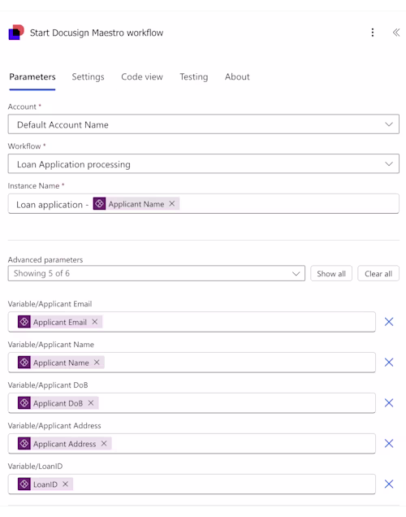Delete the Variable/Applicant Address parameter row
Image resolution: width=406 pixels, height=517 pixels.
[389, 444]
